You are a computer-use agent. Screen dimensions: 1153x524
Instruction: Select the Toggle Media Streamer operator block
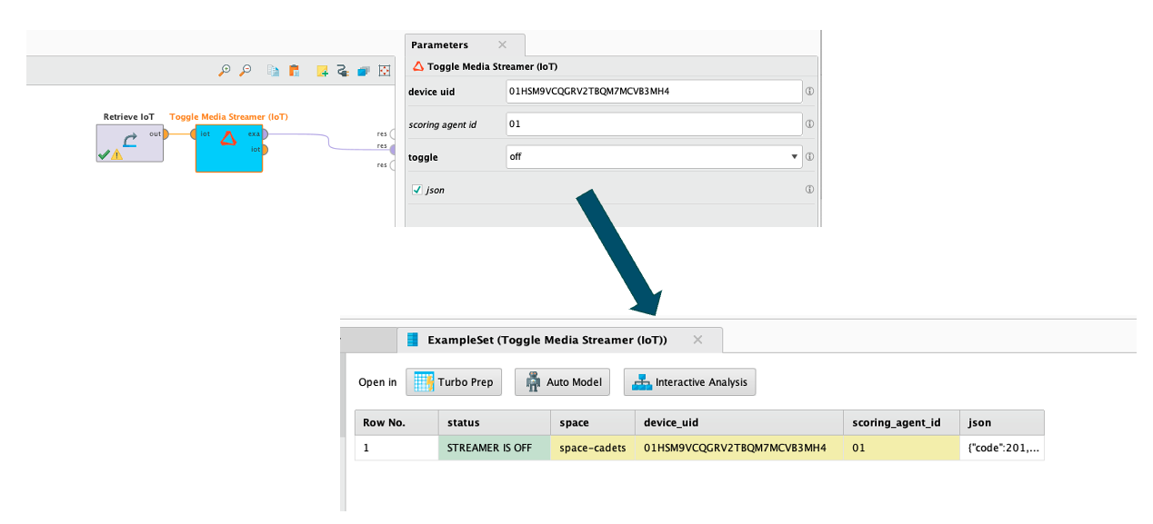pos(229,148)
